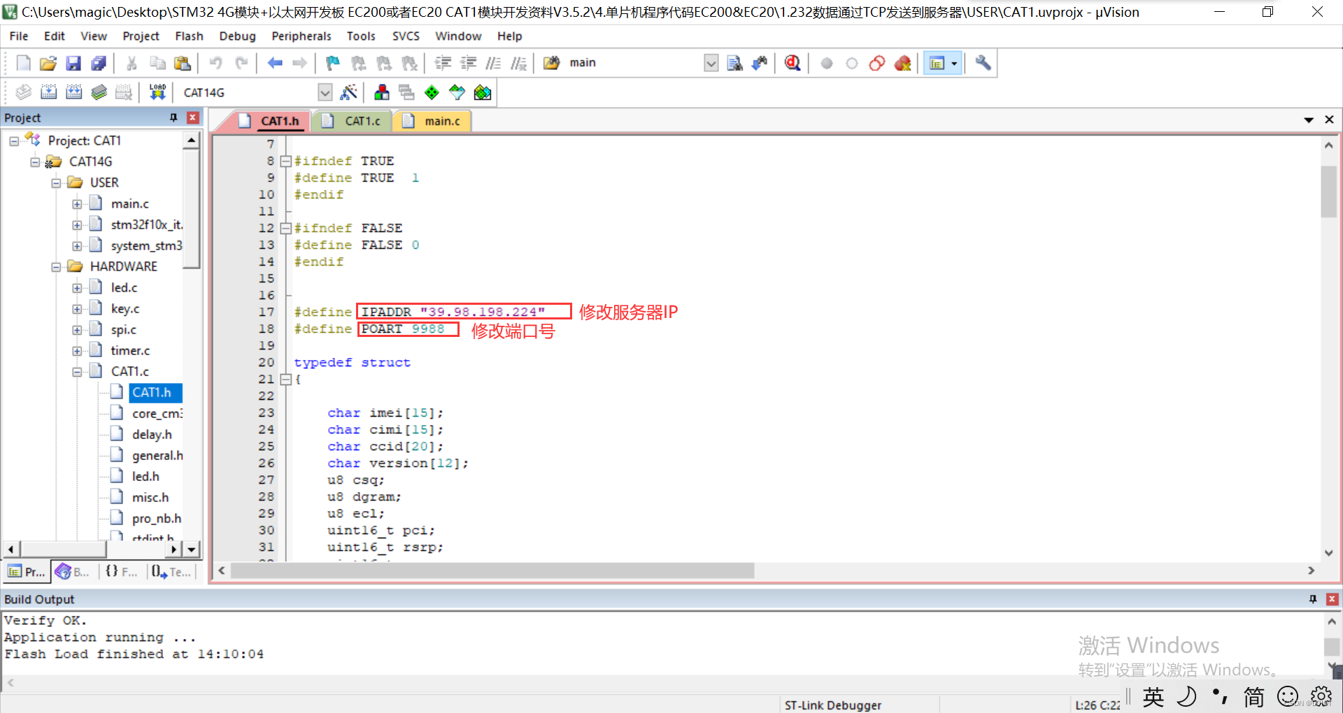Select timer.c in project tree
Image resolution: width=1343 pixels, height=713 pixels.
pos(130,350)
